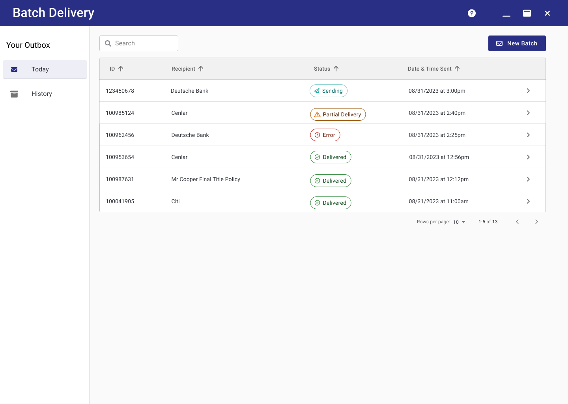Screen dimensions: 568x404
Task: Click Delivered badge in row 100953654
Action: pos(331,157)
